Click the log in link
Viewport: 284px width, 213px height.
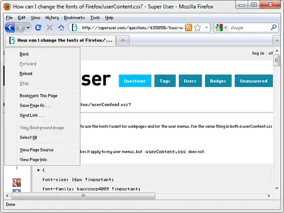click(x=258, y=53)
